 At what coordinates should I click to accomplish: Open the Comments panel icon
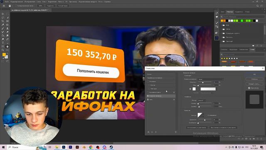point(217,17)
